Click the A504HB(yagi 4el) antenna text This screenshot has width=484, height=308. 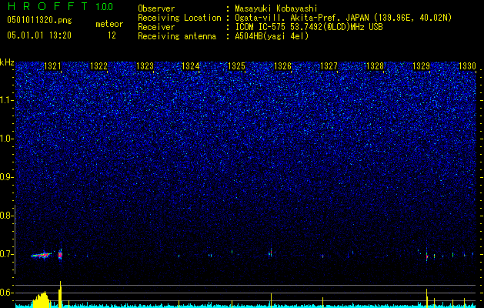pyautogui.click(x=272, y=36)
